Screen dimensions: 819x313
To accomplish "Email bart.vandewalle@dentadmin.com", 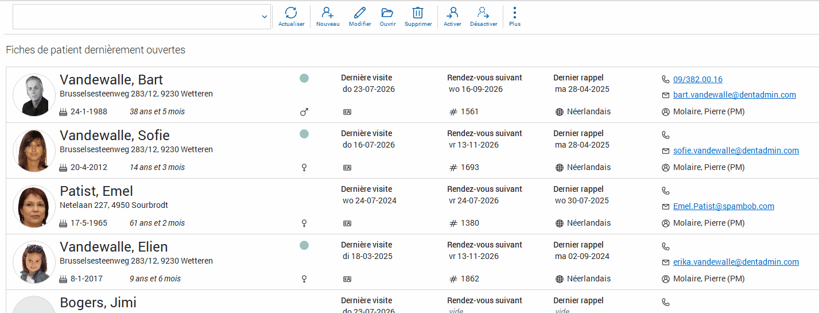I will click(x=735, y=95).
